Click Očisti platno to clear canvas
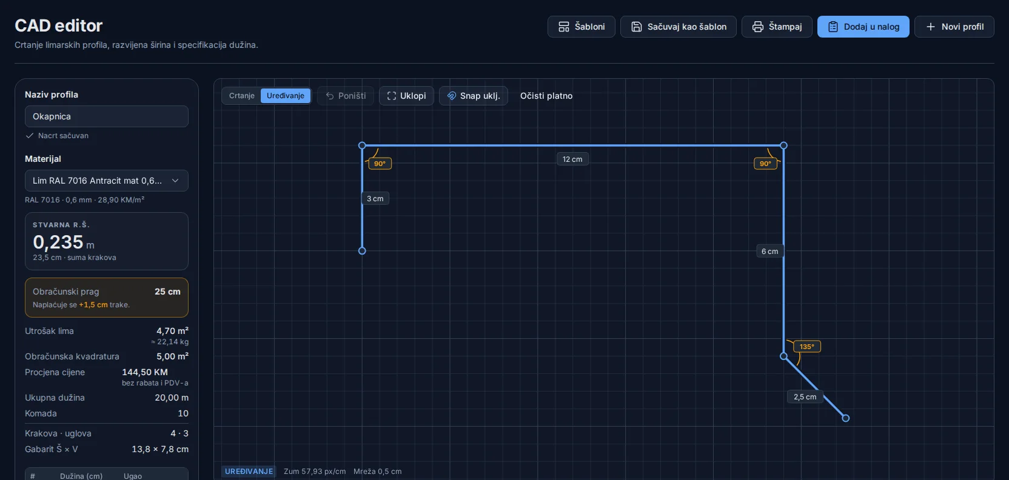Image resolution: width=1009 pixels, height=480 pixels. pyautogui.click(x=546, y=96)
